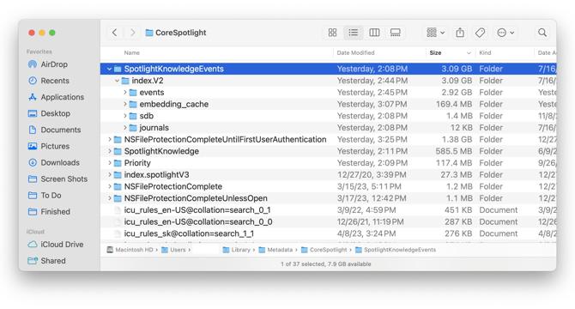Collapse the index.V2 folder

click(x=117, y=81)
